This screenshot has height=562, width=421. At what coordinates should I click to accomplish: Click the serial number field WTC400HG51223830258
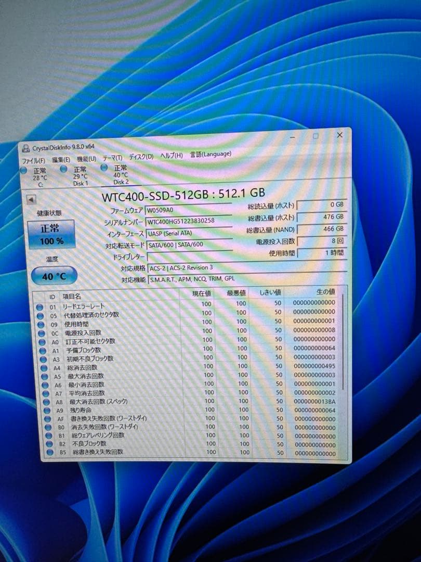click(189, 221)
